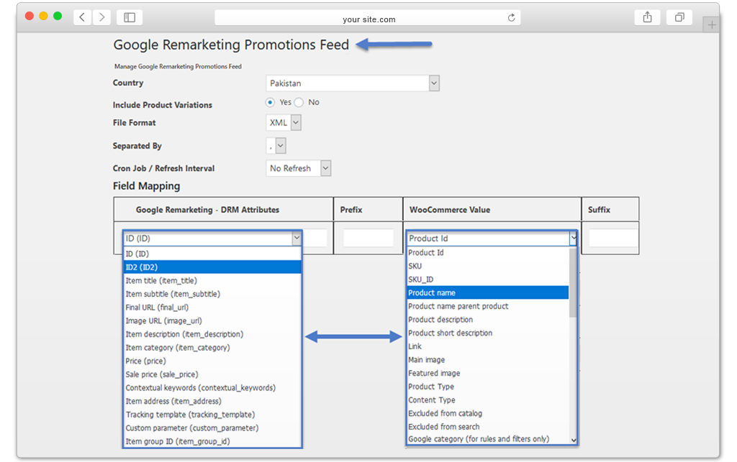Image resolution: width=737 pixels, height=462 pixels.
Task: Go forward with the browser forward arrow
Action: [x=101, y=17]
